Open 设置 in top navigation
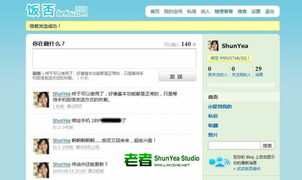 click(x=256, y=11)
